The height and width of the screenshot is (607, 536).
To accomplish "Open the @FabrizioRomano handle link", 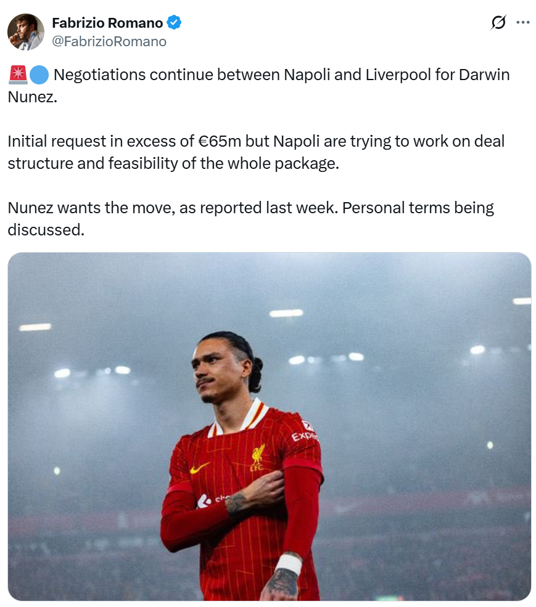I will tap(109, 41).
